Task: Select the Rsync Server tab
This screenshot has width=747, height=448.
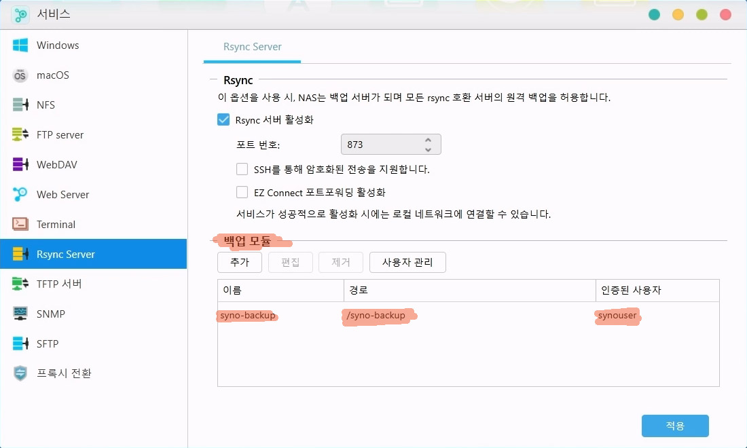Action: coord(252,47)
